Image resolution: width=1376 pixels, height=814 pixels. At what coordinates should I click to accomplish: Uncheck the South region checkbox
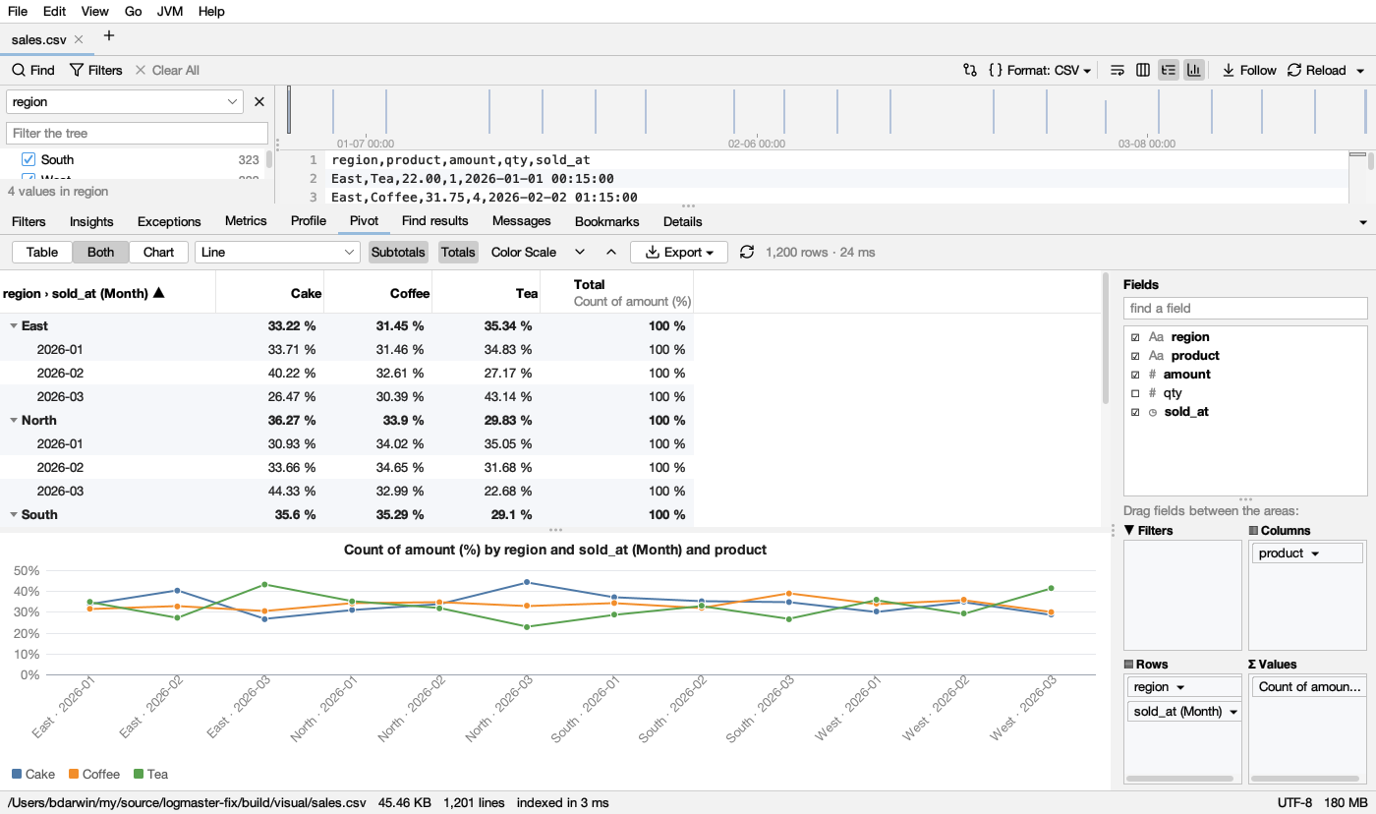click(29, 159)
